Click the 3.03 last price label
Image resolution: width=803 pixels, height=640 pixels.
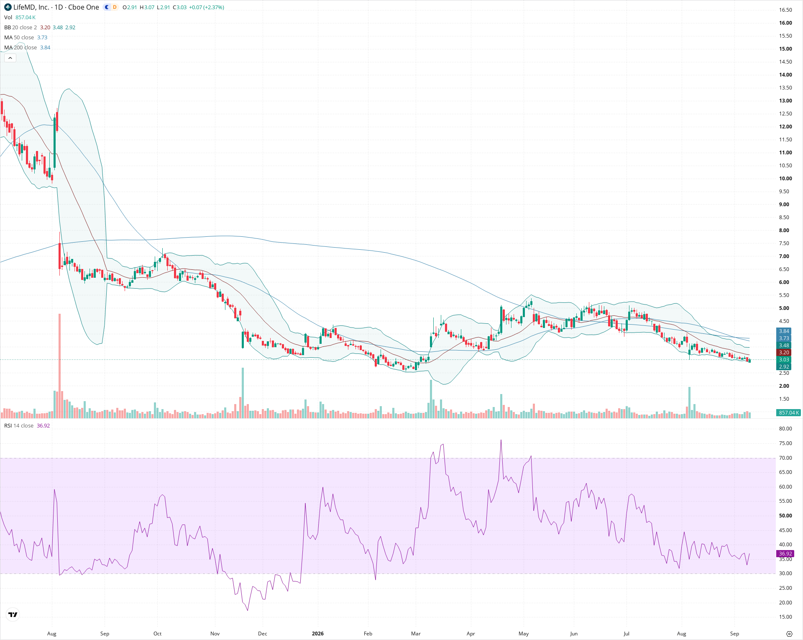[x=784, y=359]
